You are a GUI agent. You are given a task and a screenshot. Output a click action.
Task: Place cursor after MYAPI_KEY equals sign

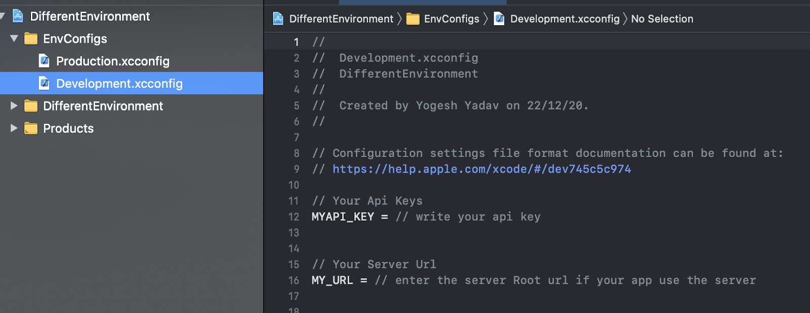coord(389,217)
